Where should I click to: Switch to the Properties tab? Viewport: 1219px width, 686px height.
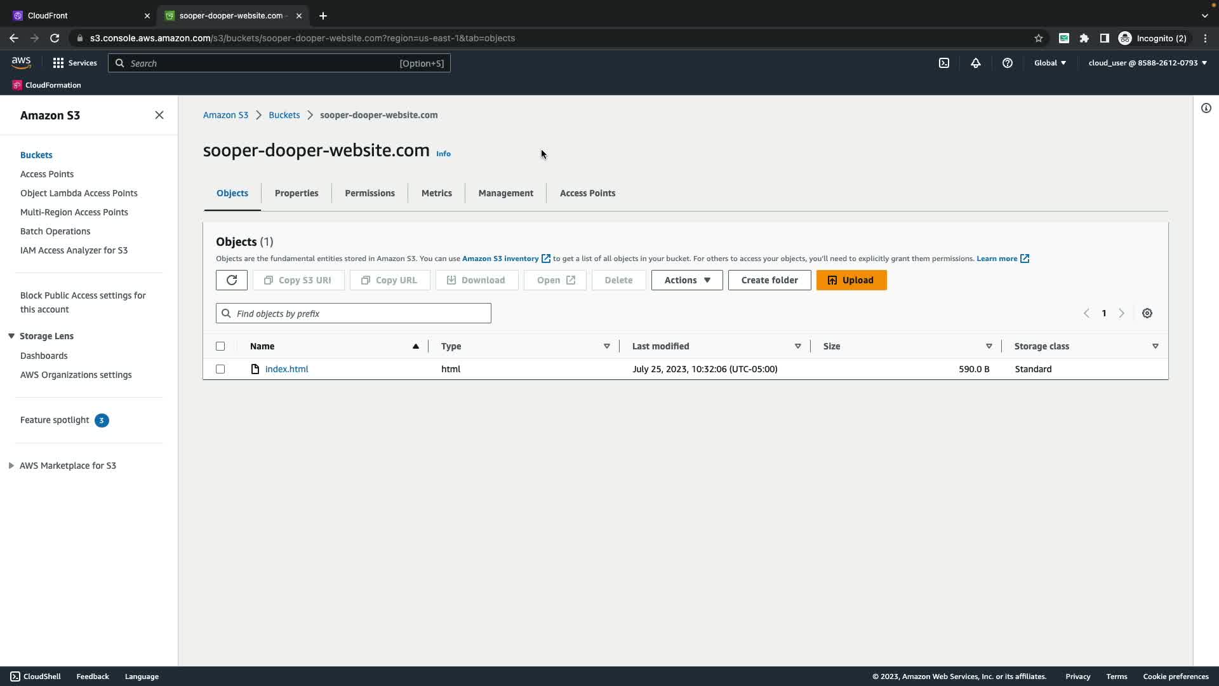tap(296, 193)
